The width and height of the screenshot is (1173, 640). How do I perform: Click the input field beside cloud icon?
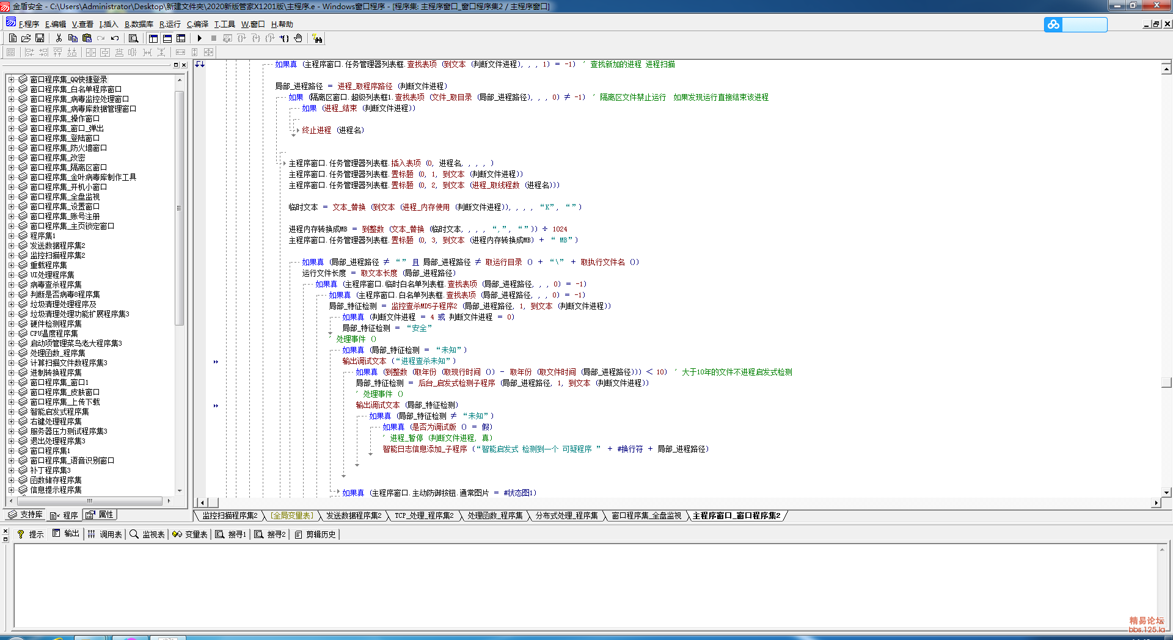click(x=1084, y=24)
